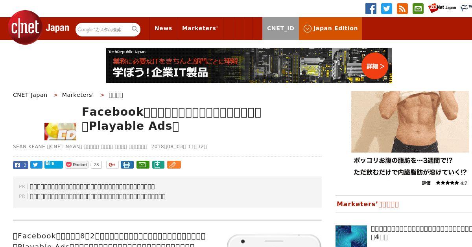Viewport: 472px width, 247px height.
Task: Open the sidebar article title next to swirl thumbnail
Action: 421,233
